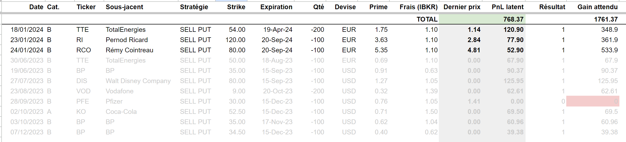The image size is (626, 142).
Task: Select the Frais (IBKR) column header
Action: point(418,7)
